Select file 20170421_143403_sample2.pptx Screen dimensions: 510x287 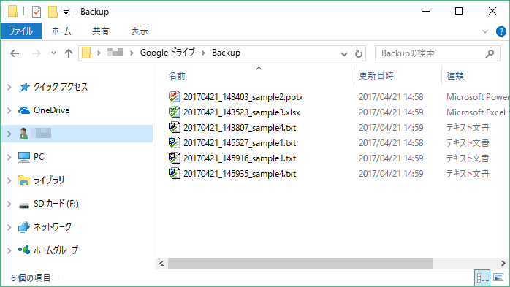[243, 97]
